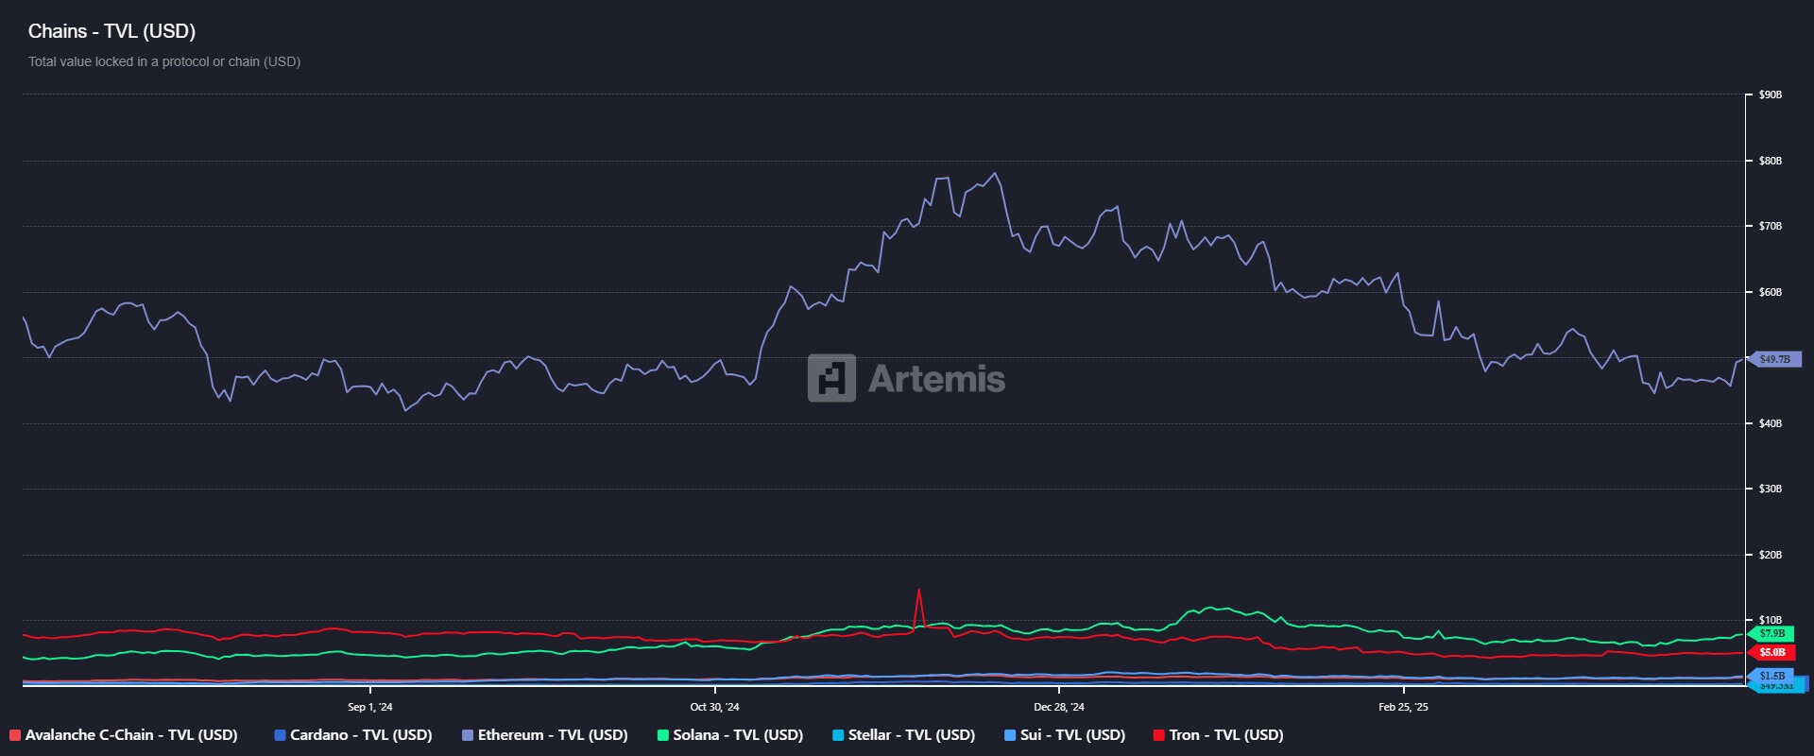The image size is (1814, 756).
Task: Toggle Ethereum - TVL (USD) series in legend
Action: (x=552, y=735)
